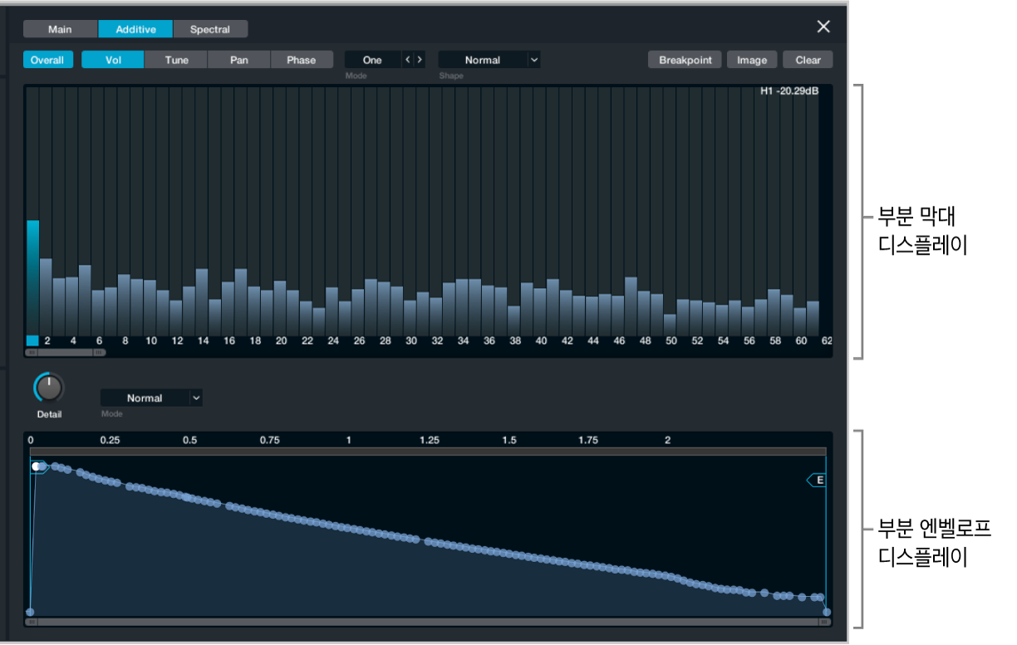The height and width of the screenshot is (645, 1017).
Task: Click the Detail knob
Action: tap(49, 387)
